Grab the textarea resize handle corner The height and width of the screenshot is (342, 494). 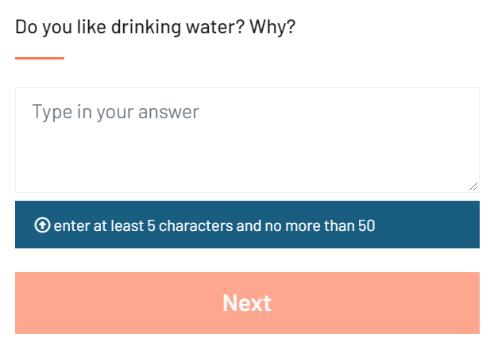[473, 186]
